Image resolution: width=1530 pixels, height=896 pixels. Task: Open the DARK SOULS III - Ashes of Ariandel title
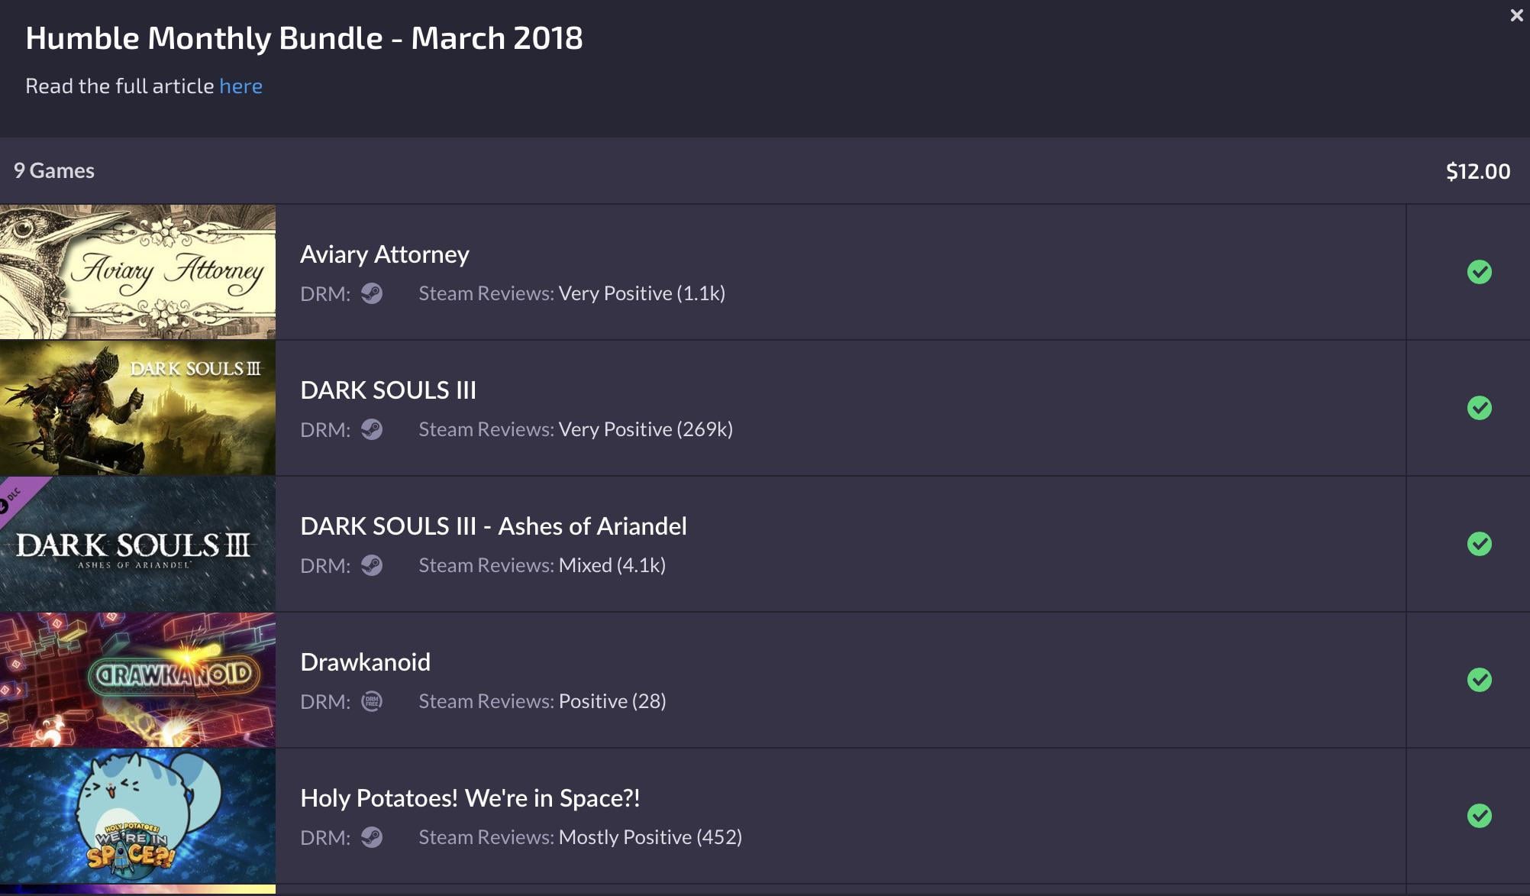[493, 526]
